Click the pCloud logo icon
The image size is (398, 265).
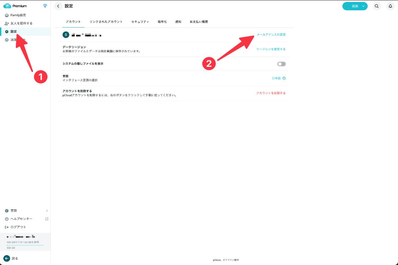click(x=7, y=6)
